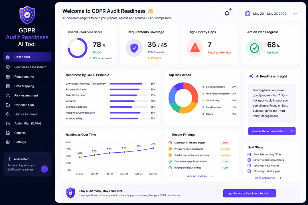Image resolution: width=308 pixels, height=205 pixels.
Task: Click the icon next to Incomplete RoPA entries
Action: click(170, 167)
